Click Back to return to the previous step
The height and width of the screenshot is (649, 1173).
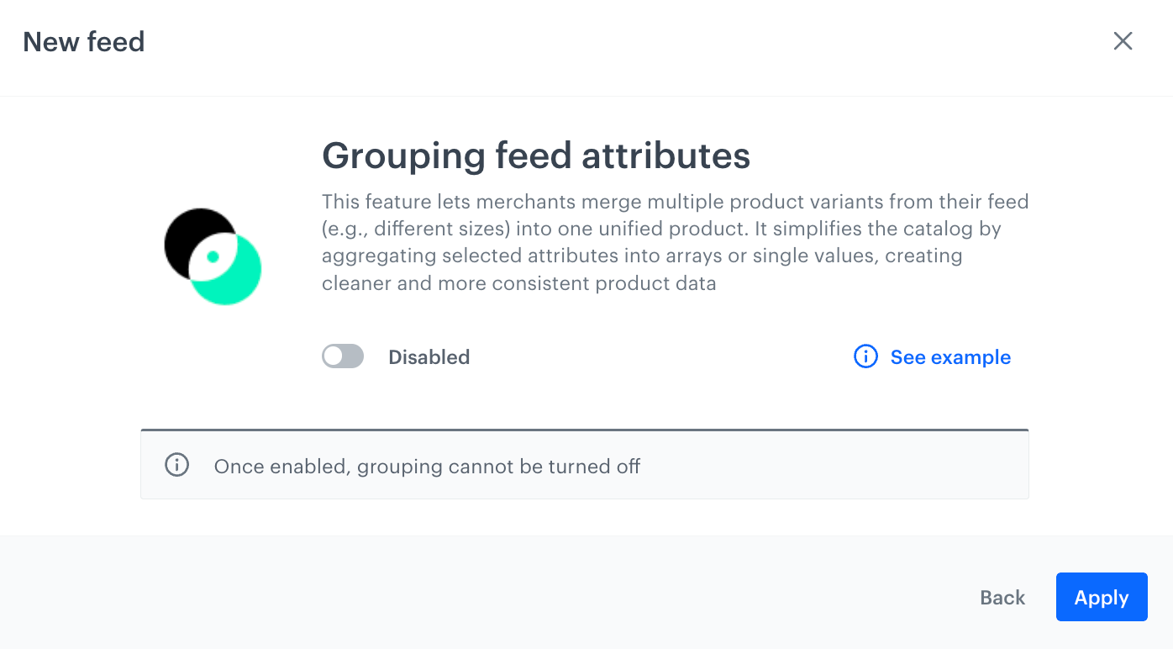point(1002,597)
